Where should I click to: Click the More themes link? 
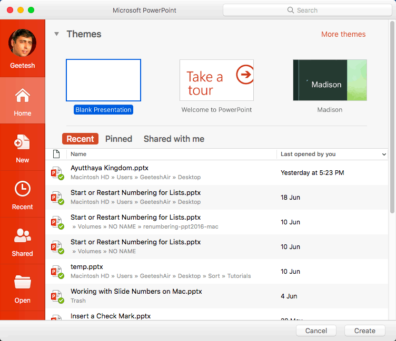point(343,34)
